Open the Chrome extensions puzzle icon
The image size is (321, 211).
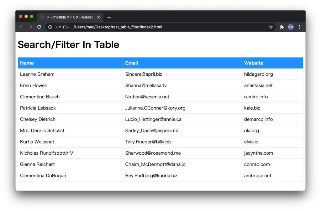click(282, 27)
